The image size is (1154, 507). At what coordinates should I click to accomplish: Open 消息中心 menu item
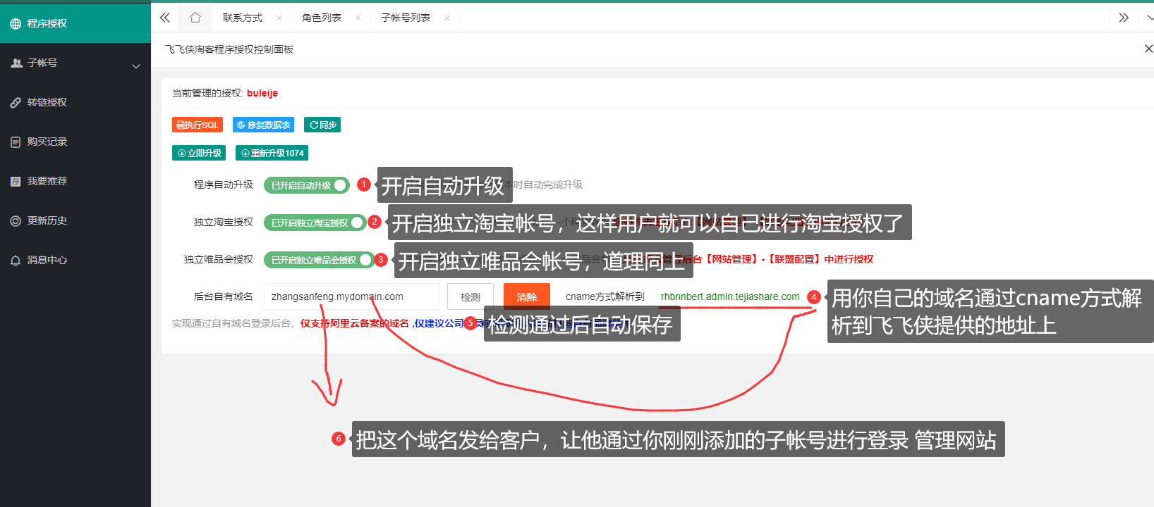click(x=75, y=260)
